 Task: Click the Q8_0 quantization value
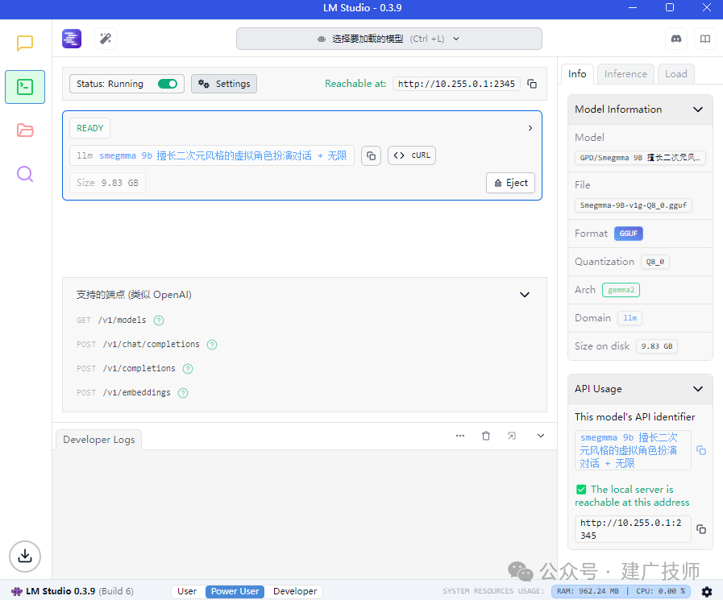pos(655,262)
